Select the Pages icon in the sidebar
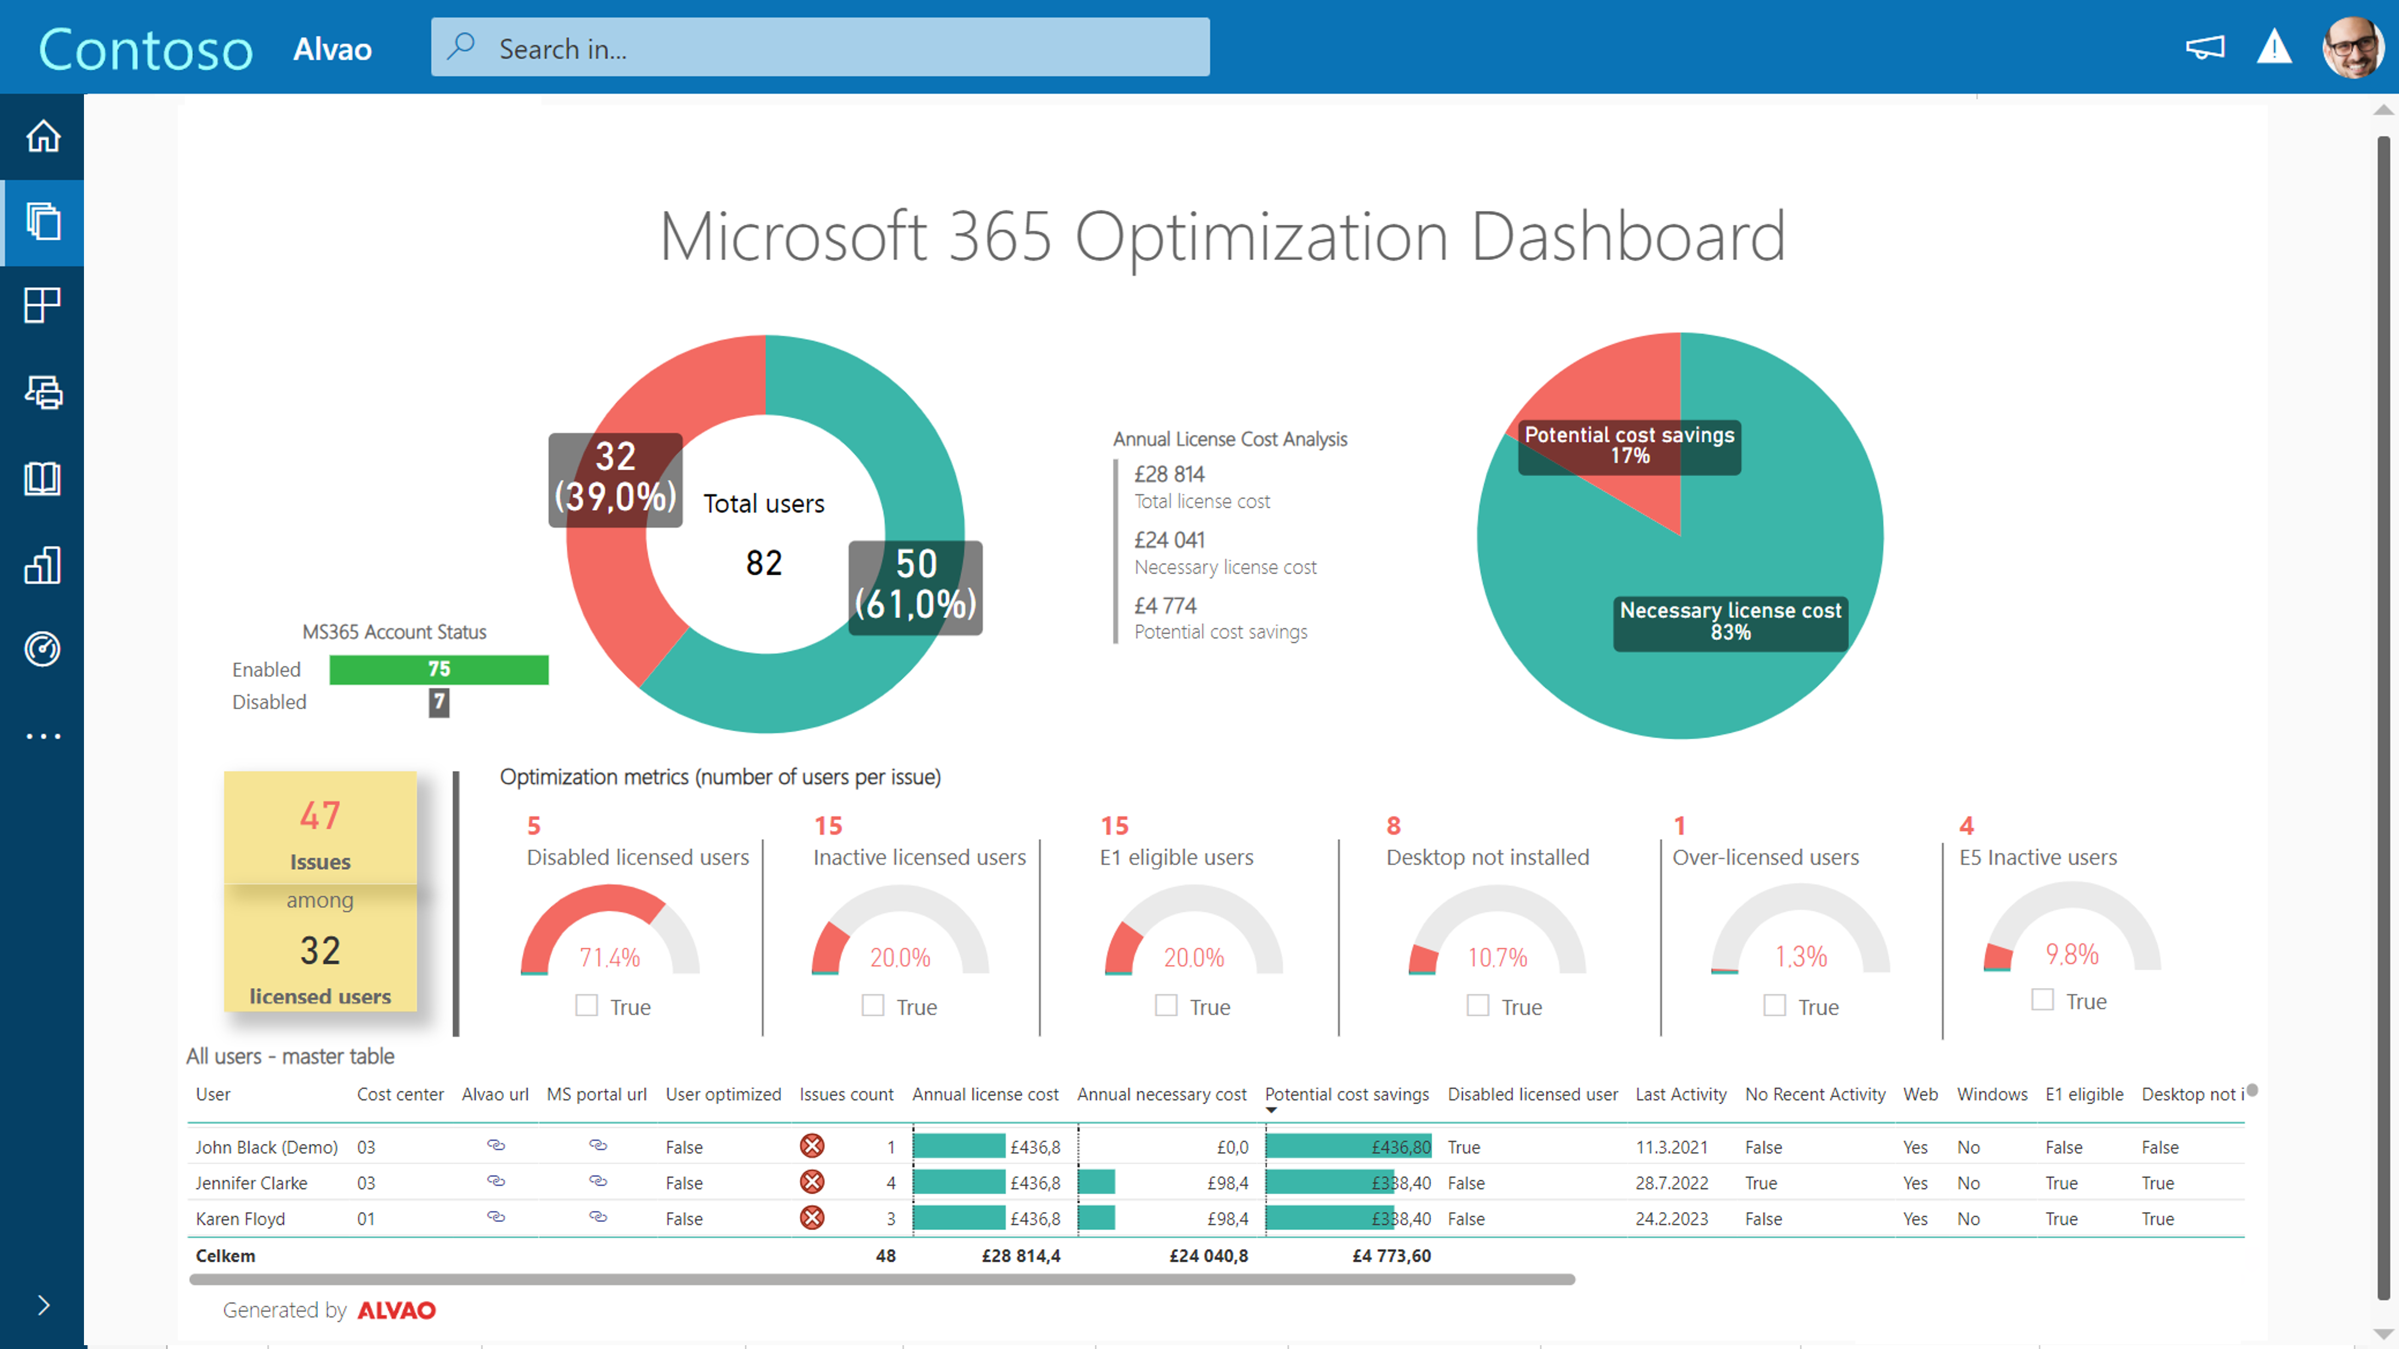Viewport: 2399px width, 1349px height. pos(42,222)
